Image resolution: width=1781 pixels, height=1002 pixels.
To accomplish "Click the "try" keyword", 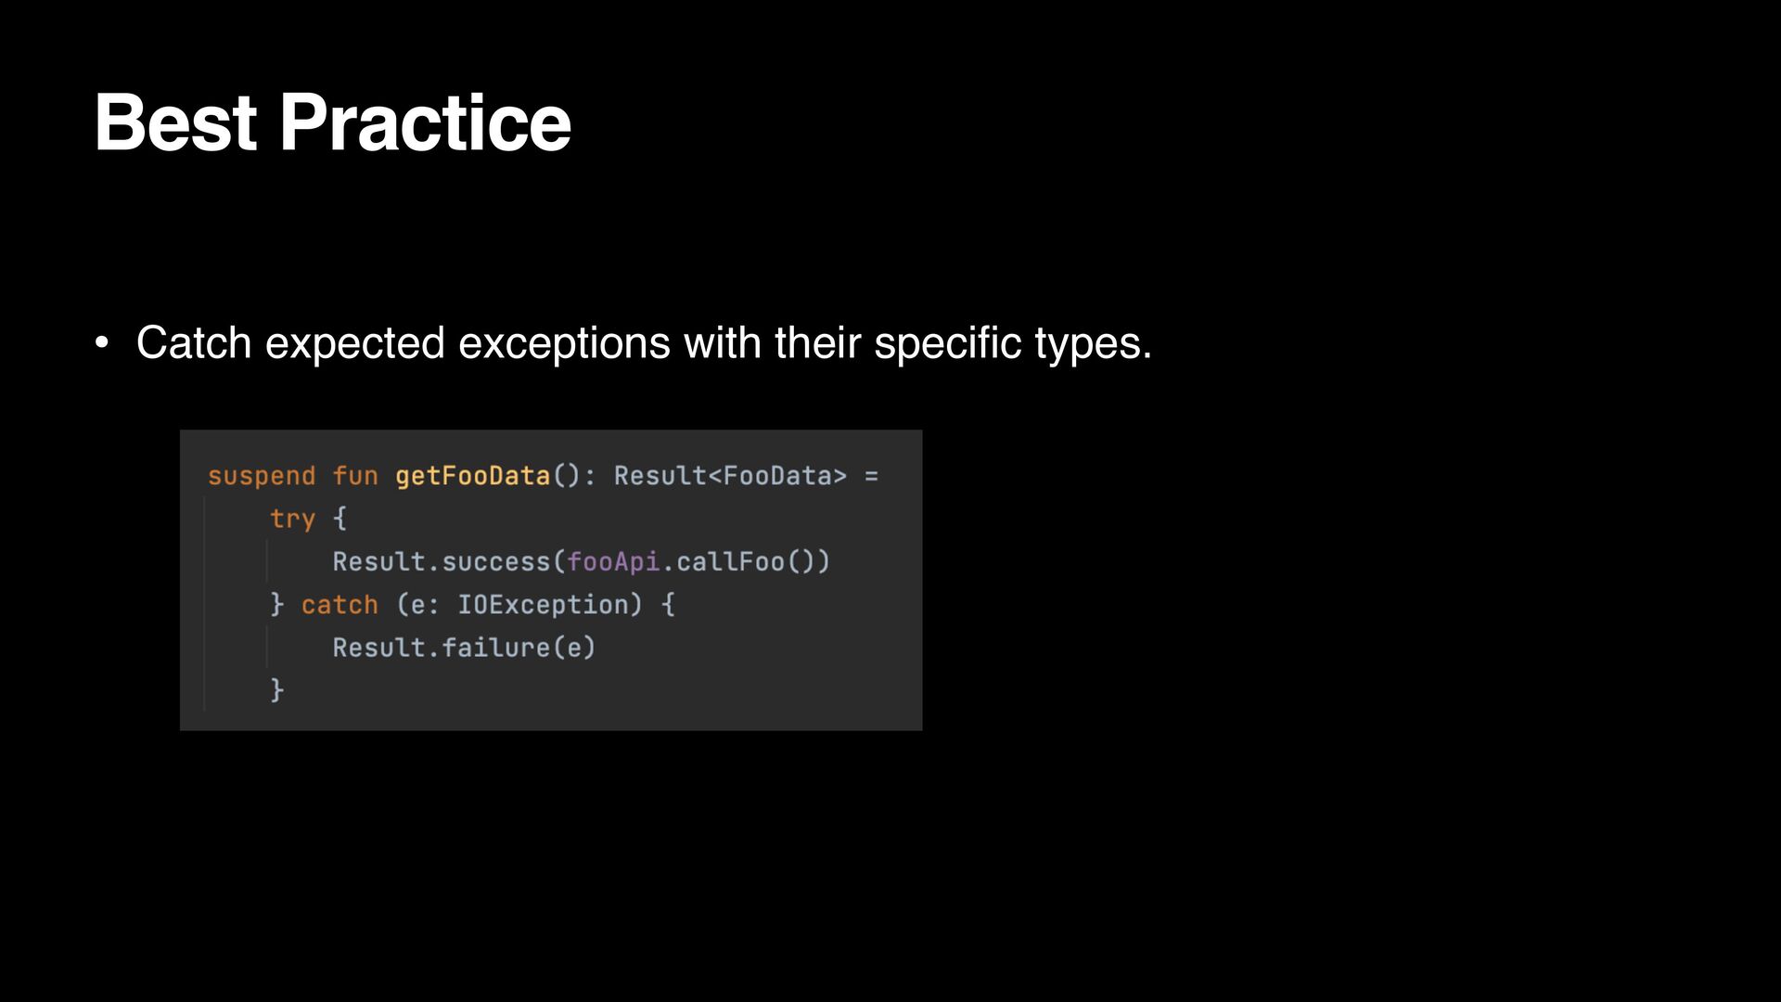I will click(x=292, y=519).
